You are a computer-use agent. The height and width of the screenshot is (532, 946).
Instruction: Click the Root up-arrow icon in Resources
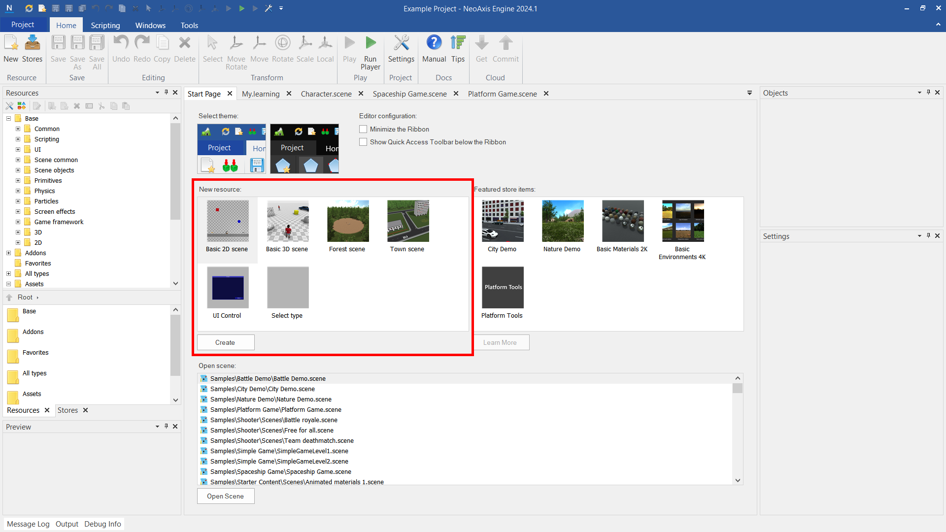[x=9, y=298]
